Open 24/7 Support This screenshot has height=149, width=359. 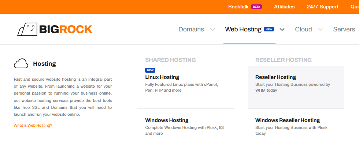click(323, 7)
